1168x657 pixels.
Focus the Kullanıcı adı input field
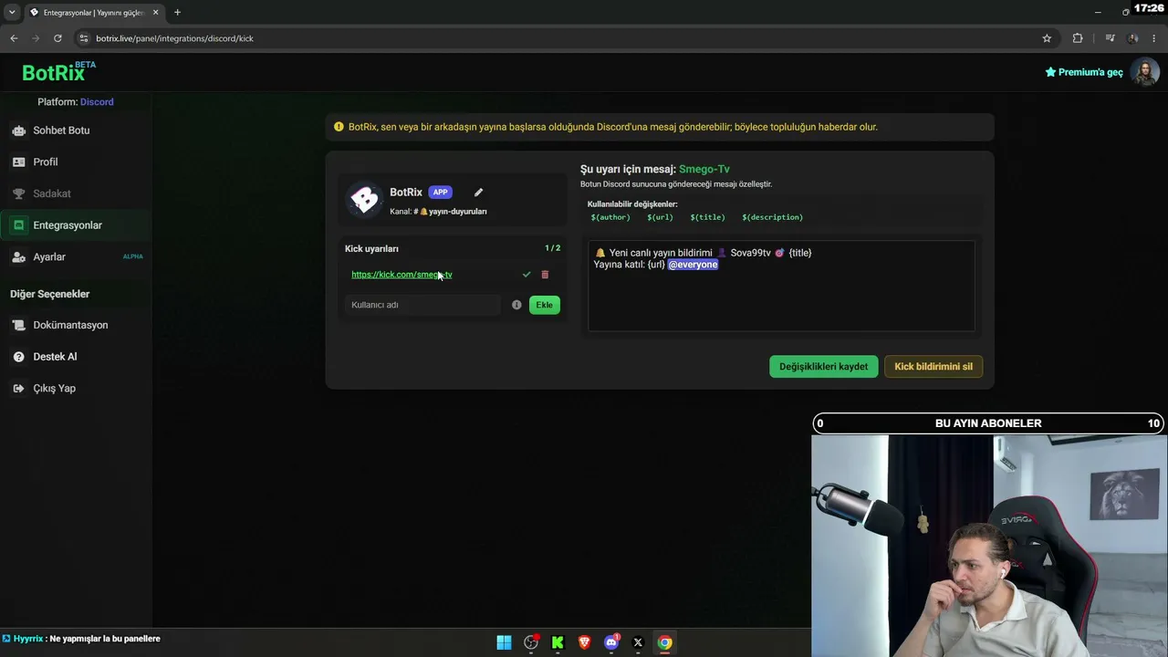(424, 305)
